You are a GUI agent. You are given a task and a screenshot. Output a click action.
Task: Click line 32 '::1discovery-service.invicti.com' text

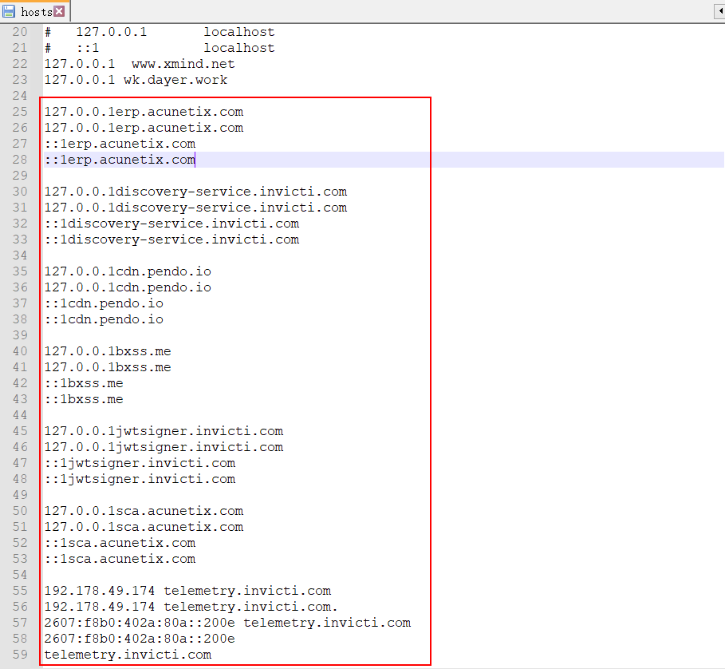tap(171, 224)
